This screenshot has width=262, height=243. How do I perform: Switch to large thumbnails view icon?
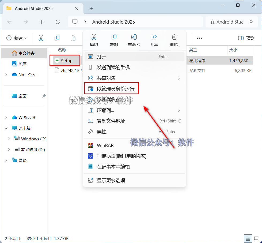256,238
